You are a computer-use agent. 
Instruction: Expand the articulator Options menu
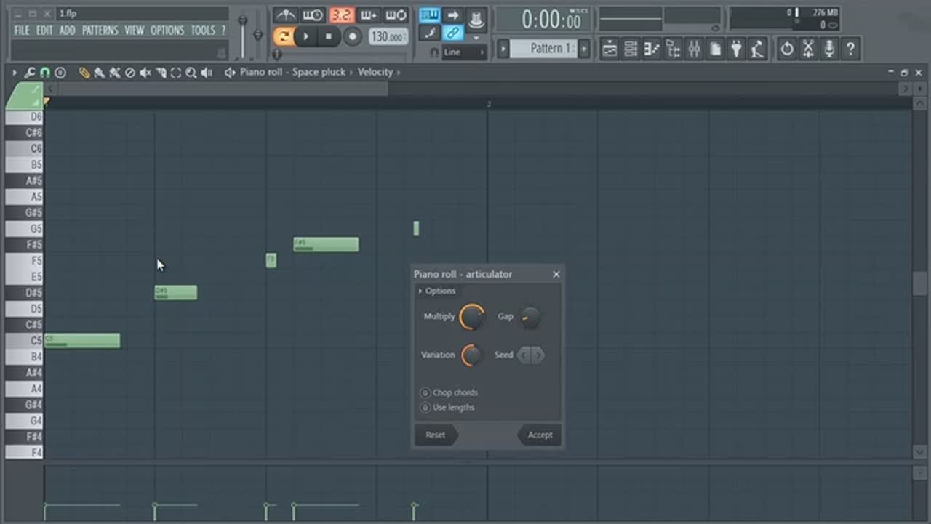pyautogui.click(x=436, y=291)
